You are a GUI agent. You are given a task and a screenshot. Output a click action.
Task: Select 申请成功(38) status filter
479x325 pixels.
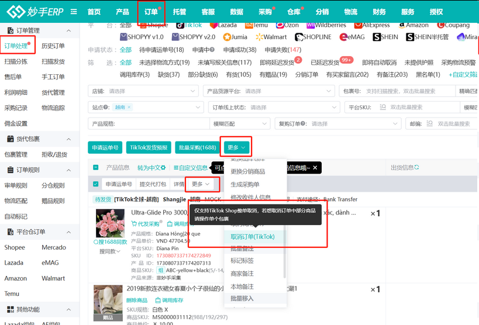pyautogui.click(x=240, y=50)
